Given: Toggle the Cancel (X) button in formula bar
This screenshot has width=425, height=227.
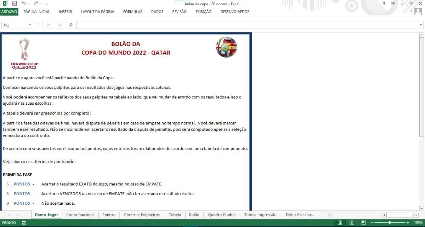Looking at the screenshot, I should [48, 25].
